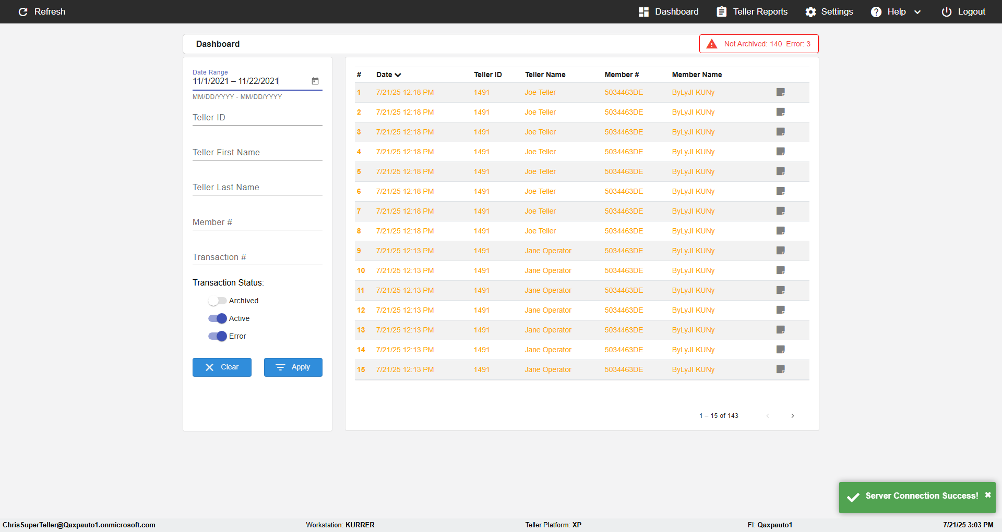Click Teller Platform XP status entry

point(553,525)
